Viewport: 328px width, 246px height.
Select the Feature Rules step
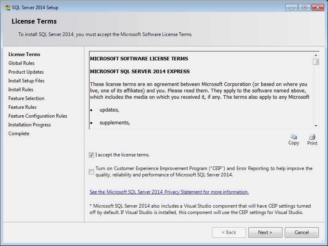coord(22,107)
